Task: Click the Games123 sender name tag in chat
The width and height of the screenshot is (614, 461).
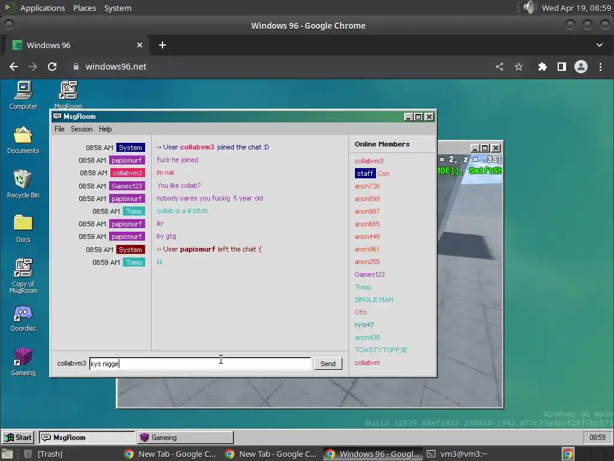Action: (127, 186)
